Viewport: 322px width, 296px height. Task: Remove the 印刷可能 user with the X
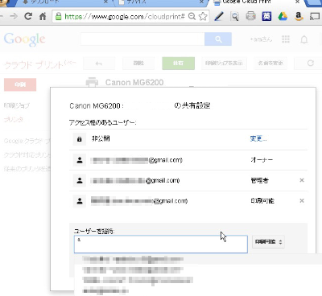pyautogui.click(x=302, y=200)
